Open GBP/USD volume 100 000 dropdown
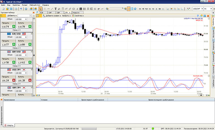The width and height of the screenshot is (215, 130). coord(26,55)
